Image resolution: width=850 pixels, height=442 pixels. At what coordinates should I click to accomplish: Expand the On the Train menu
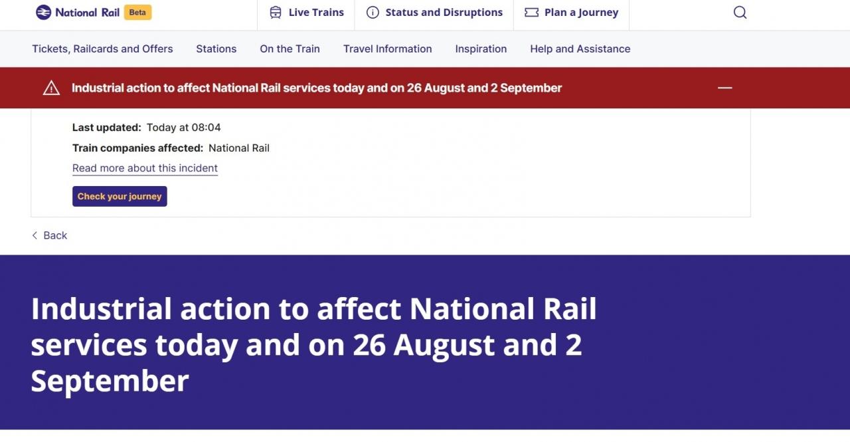click(x=290, y=49)
